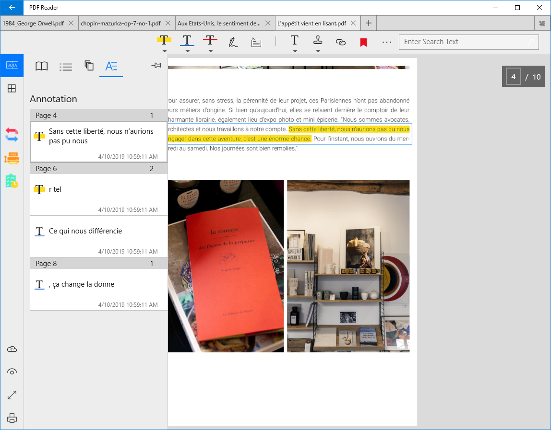Select the 'Sans cette liberté' highlight annotation
The height and width of the screenshot is (430, 551).
98,142
